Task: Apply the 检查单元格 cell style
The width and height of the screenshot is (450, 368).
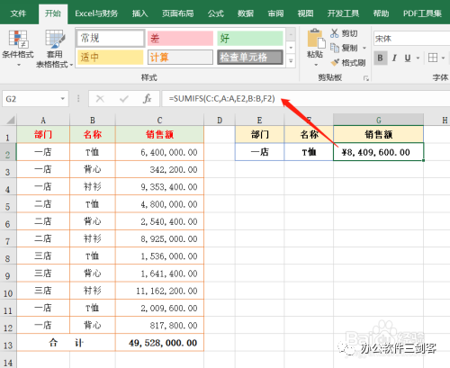Action: [x=250, y=58]
